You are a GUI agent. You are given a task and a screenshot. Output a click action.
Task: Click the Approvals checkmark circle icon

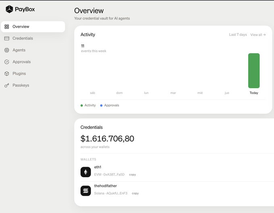pyautogui.click(x=6, y=62)
